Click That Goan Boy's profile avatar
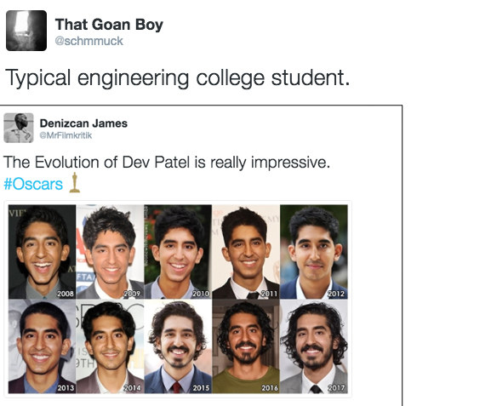Image resolution: width=491 pixels, height=406 pixels. point(26,31)
